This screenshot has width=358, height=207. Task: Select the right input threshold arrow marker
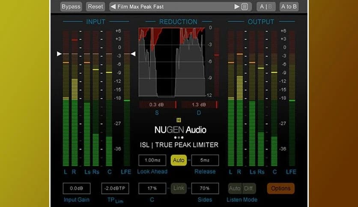133,54
